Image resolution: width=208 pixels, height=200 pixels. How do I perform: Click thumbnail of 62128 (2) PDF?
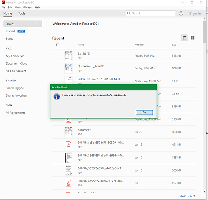pos(68,56)
